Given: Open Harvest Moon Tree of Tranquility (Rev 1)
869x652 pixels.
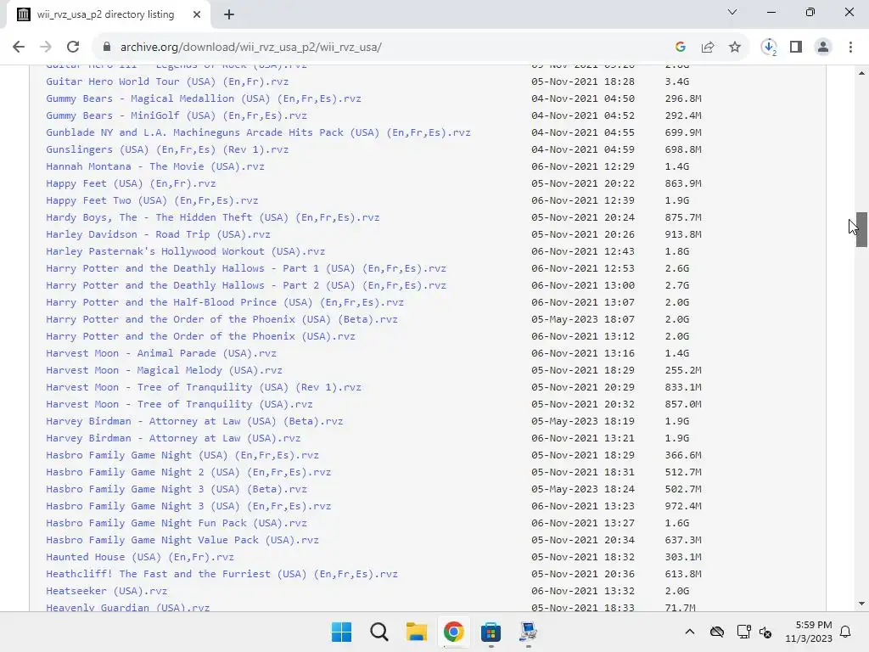Looking at the screenshot, I should [x=204, y=387].
